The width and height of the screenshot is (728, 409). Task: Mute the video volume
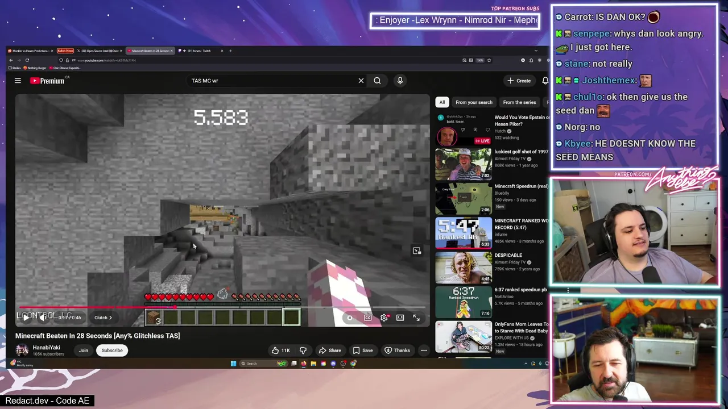click(x=43, y=318)
